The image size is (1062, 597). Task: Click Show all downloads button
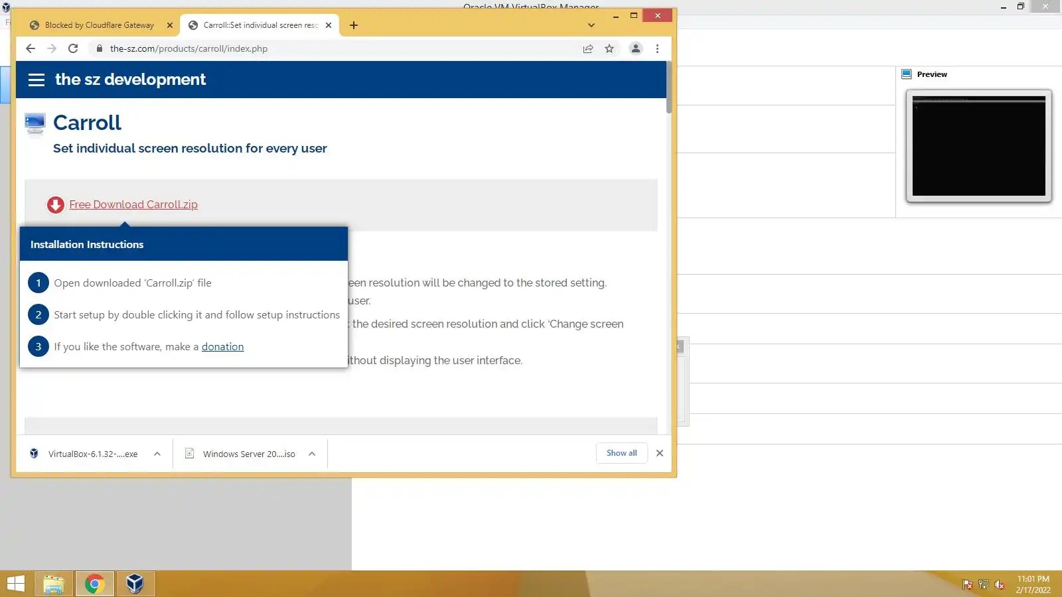tap(622, 453)
